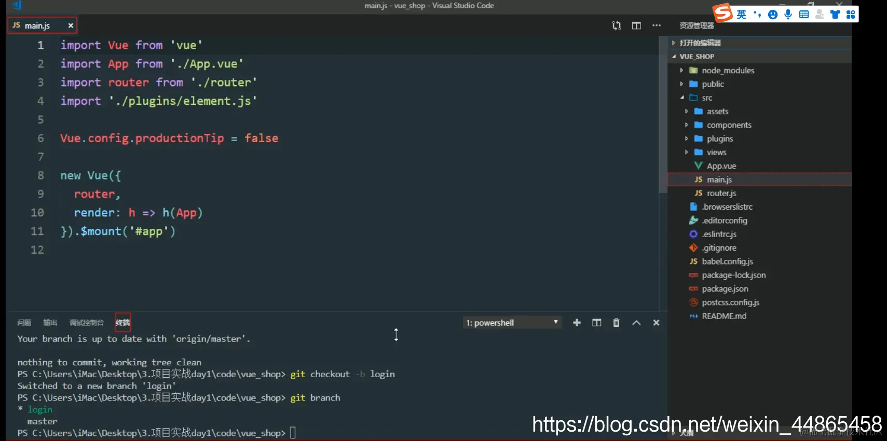This screenshot has width=887, height=441.
Task: Open the Sogou emoji panel
Action: point(773,15)
